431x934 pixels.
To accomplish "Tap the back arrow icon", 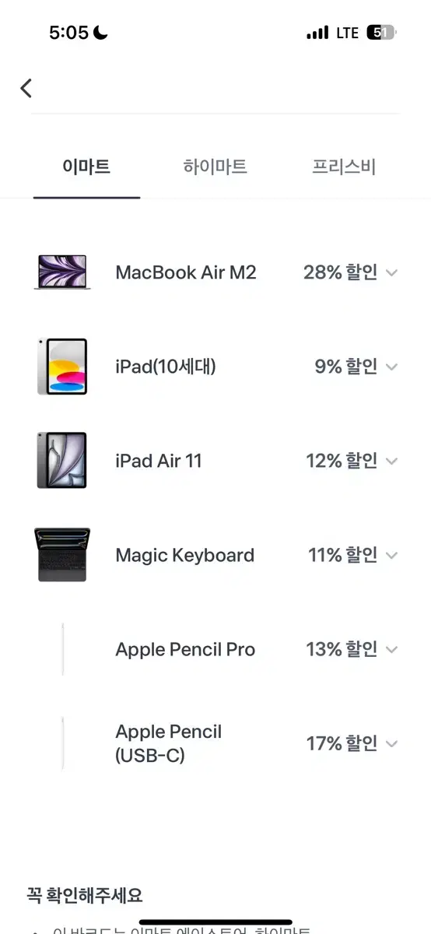I will 26,88.
